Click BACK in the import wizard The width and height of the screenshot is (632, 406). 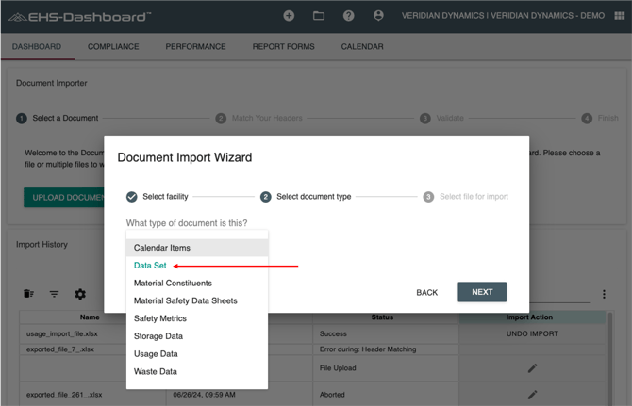tap(426, 292)
